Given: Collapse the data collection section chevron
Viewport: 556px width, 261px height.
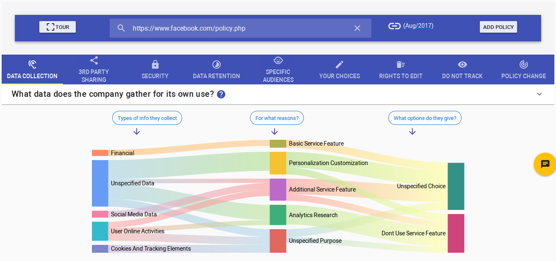Looking at the screenshot, I should [x=539, y=94].
